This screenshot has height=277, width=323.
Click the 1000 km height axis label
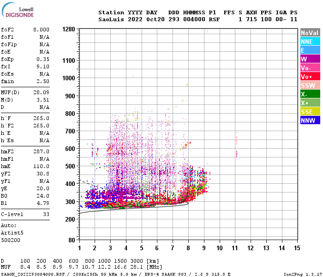[x=69, y=78]
